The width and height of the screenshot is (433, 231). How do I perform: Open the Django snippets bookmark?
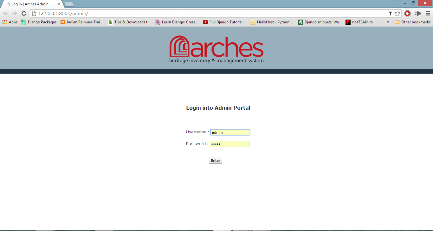[x=320, y=22]
